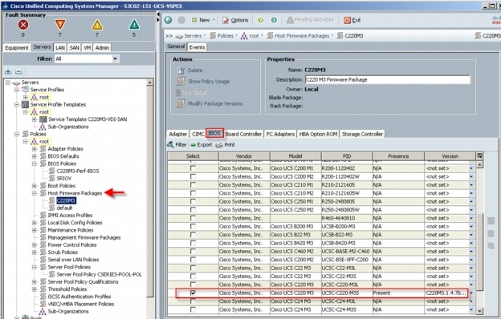Click the minor faults yellow triangle icon
This screenshot has width=501, height=319.
(97, 25)
